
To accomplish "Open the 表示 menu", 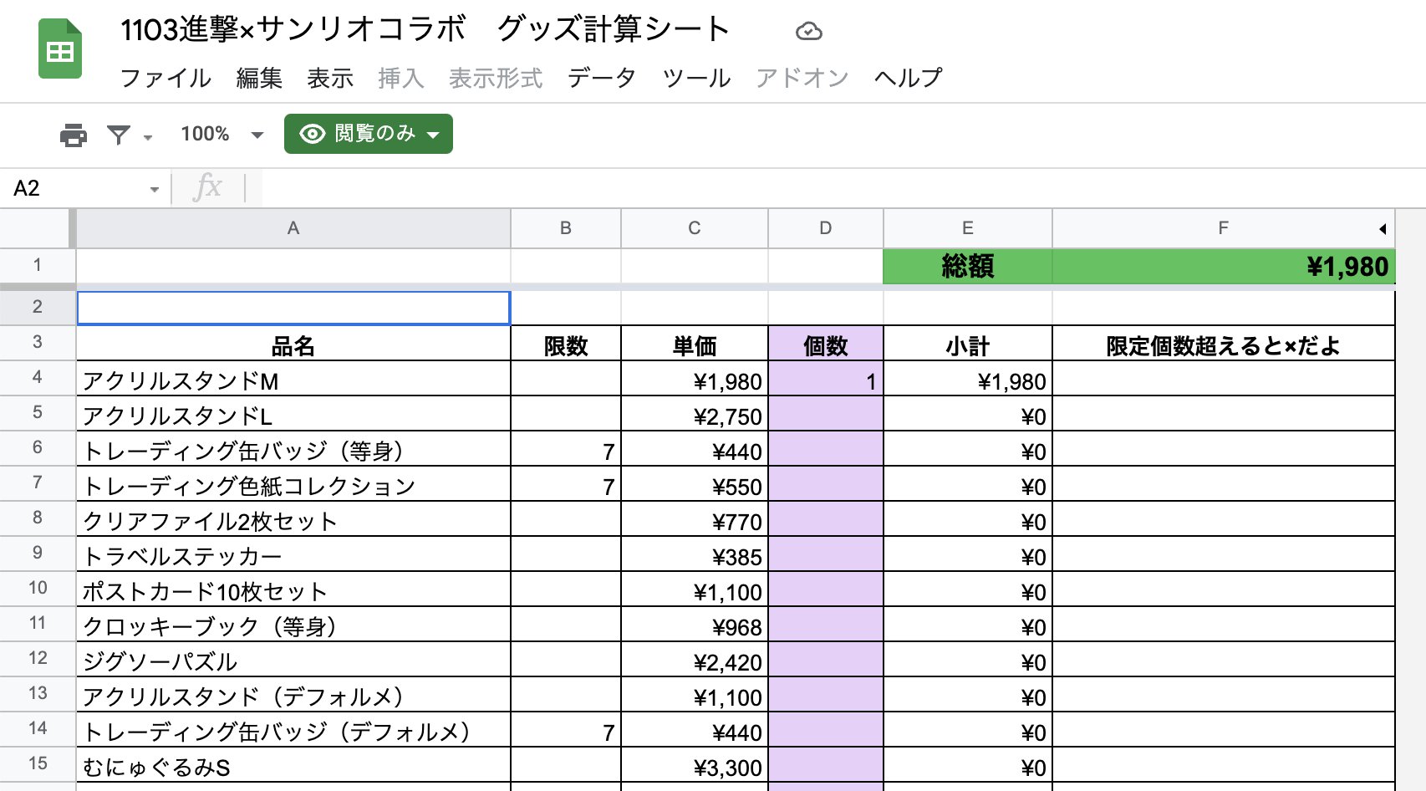I will 330,78.
